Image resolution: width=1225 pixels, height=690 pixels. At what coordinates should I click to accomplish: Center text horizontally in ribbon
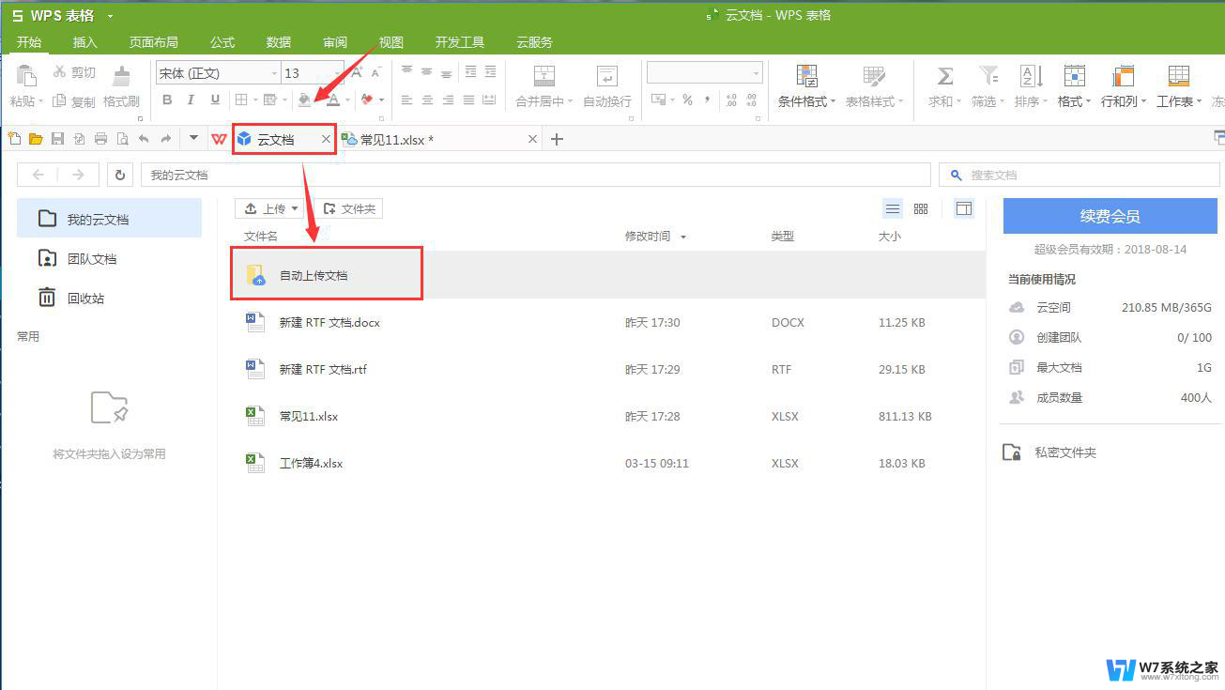(427, 100)
